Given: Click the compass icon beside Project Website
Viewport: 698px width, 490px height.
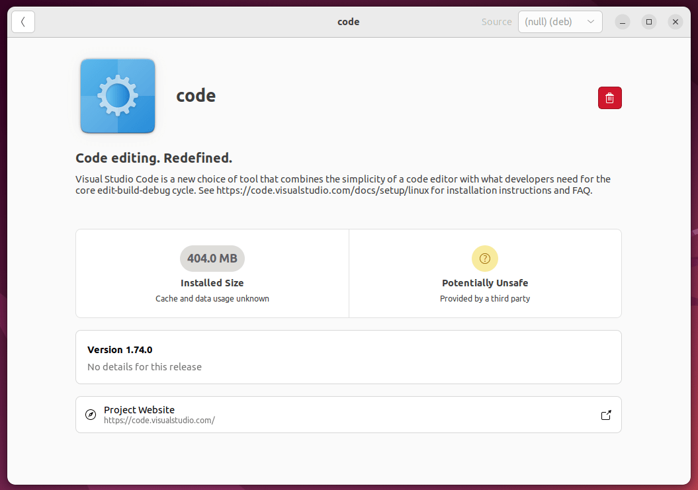Looking at the screenshot, I should tap(91, 415).
